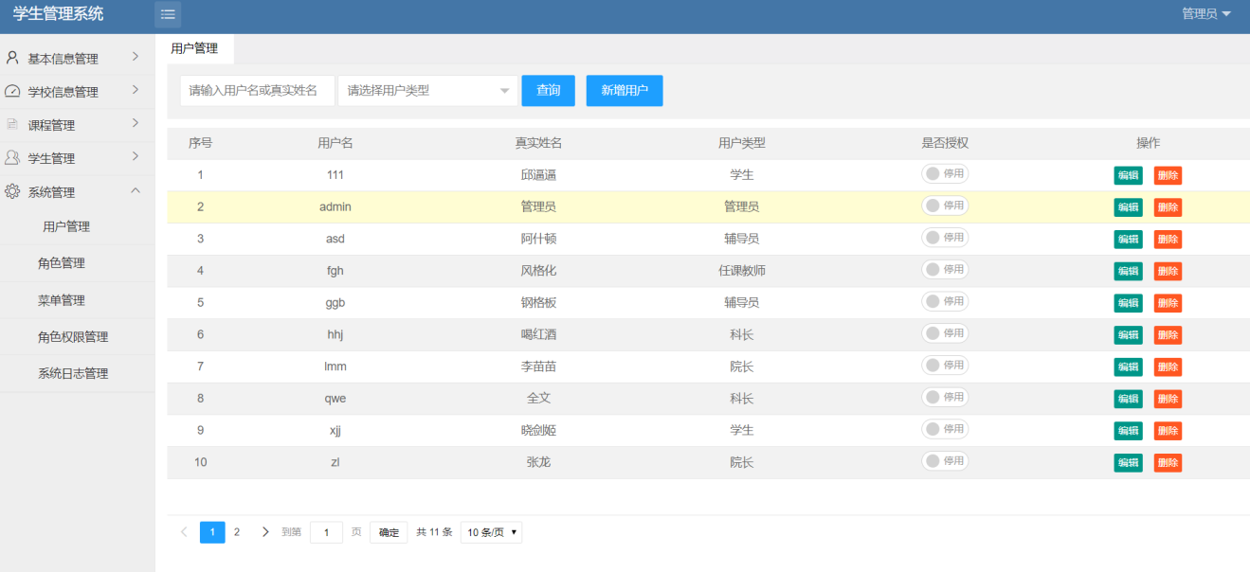1250x572 pixels.
Task: Open 系统日志管理 in the sidebar
Action: [73, 374]
